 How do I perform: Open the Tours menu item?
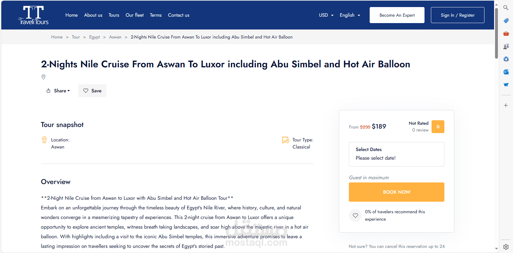114,15
